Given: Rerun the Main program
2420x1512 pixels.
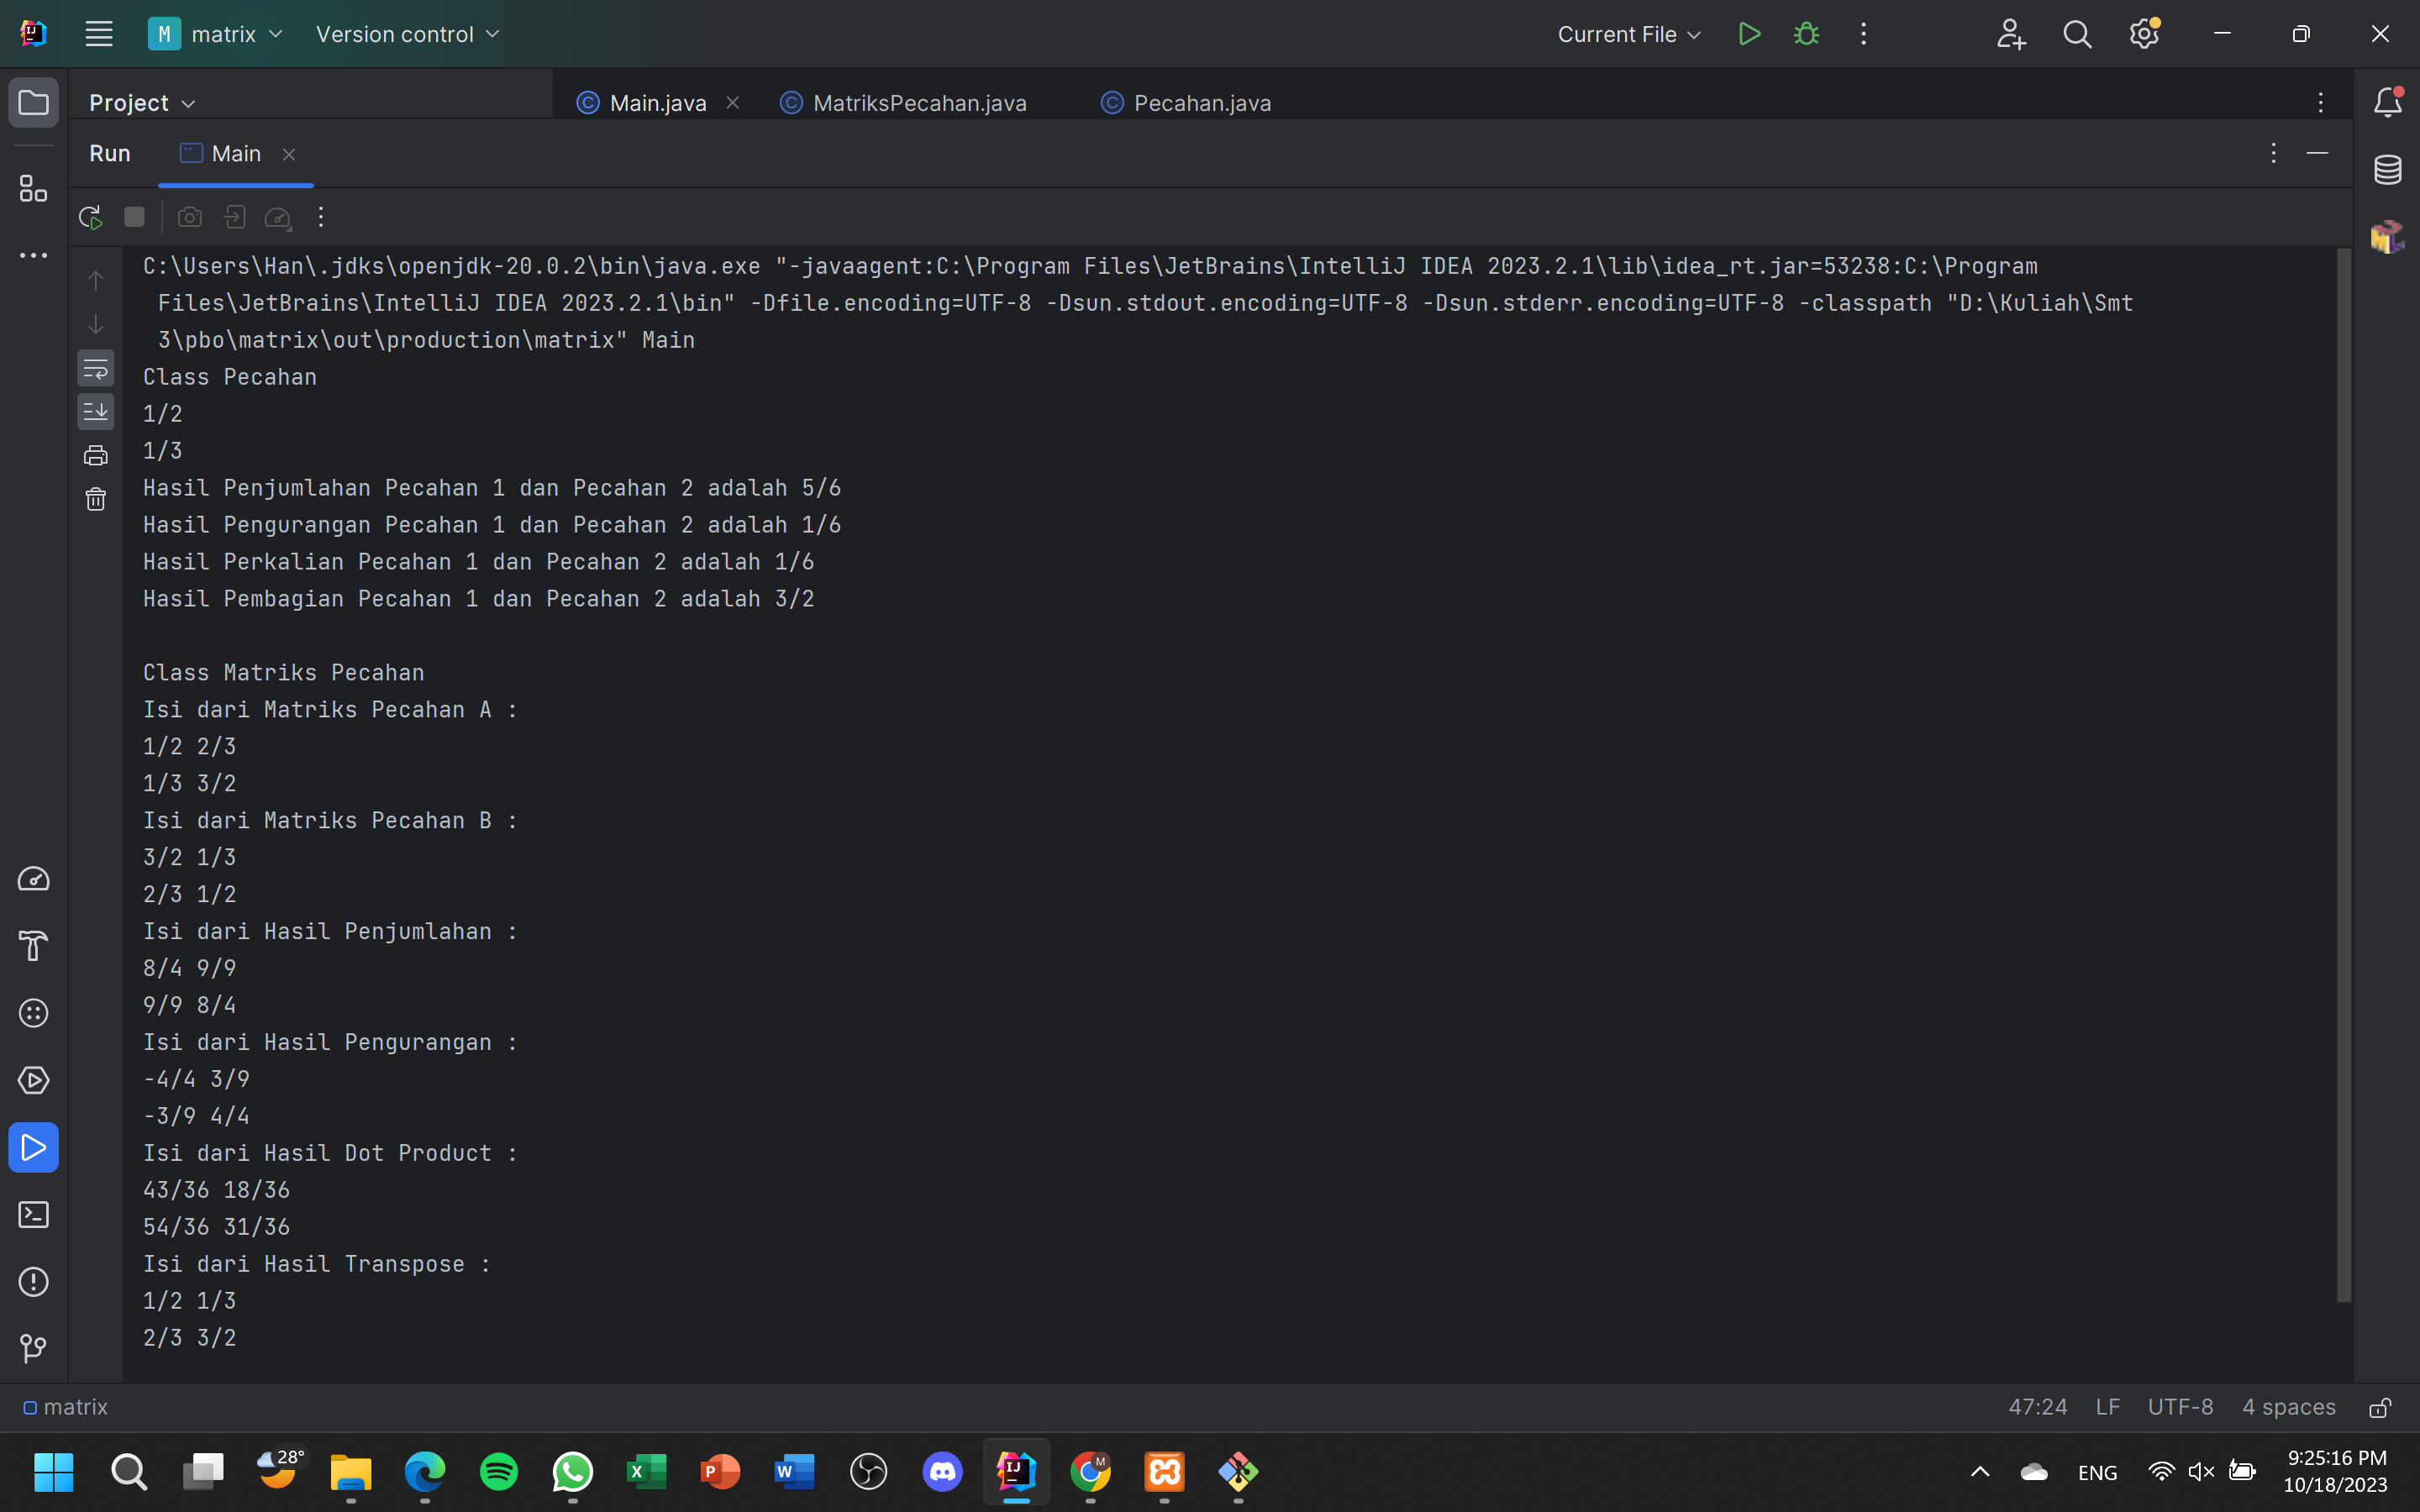Looking at the screenshot, I should click(89, 217).
